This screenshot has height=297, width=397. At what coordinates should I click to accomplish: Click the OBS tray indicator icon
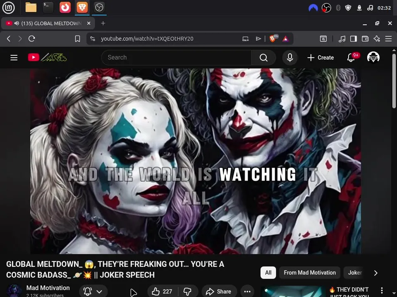[326, 8]
